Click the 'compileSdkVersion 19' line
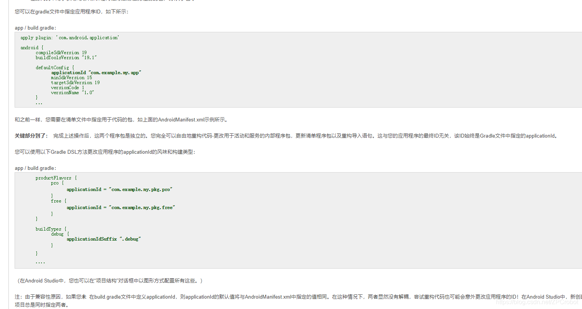 [x=61, y=53]
